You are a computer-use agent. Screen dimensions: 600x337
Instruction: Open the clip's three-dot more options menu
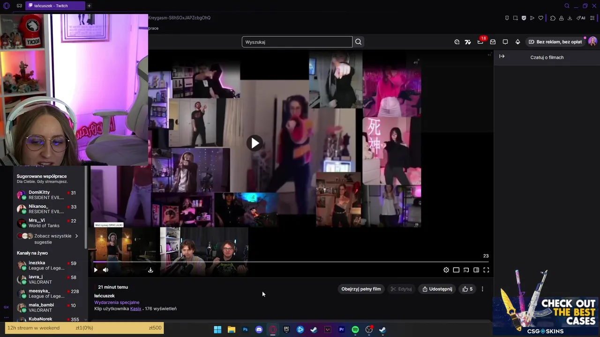click(x=482, y=289)
